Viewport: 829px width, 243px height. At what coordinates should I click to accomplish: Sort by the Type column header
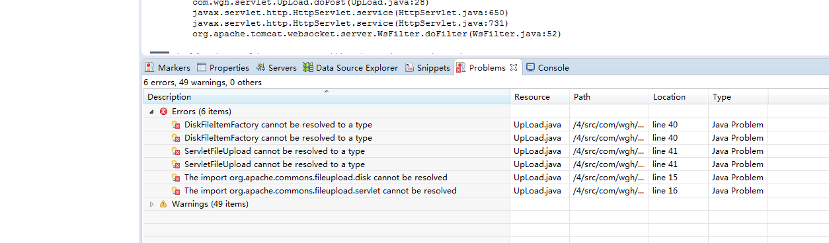click(x=738, y=97)
